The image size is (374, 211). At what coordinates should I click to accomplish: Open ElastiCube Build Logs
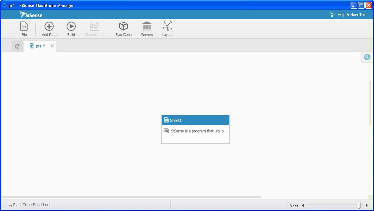29,205
